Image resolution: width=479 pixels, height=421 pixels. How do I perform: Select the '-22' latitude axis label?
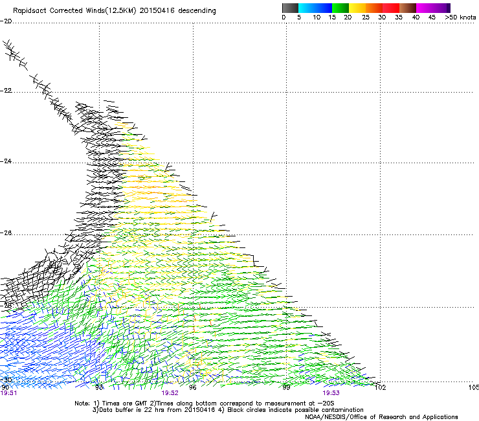pyautogui.click(x=6, y=91)
